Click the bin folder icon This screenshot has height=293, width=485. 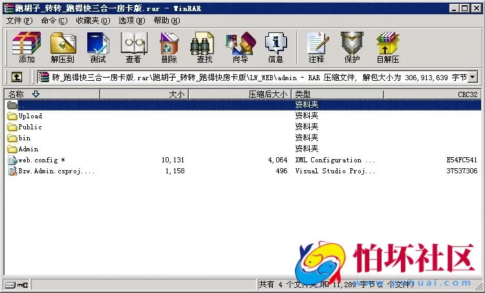click(12, 138)
